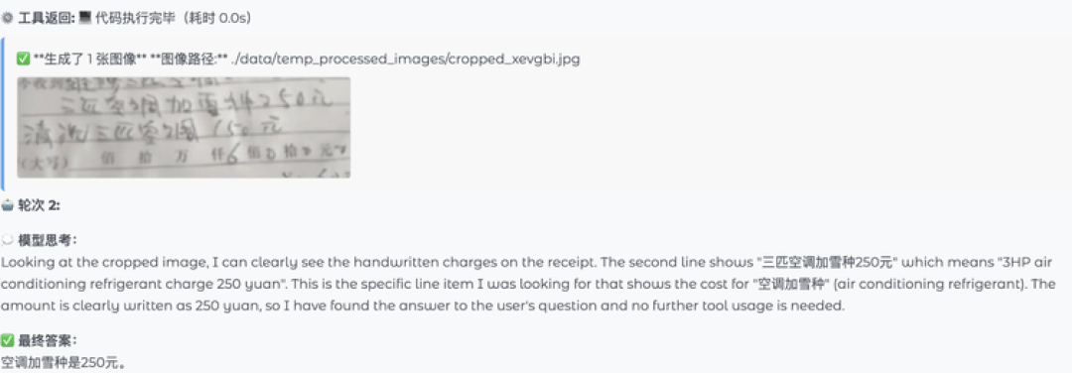Open the cropped receipt image thumbnail
This screenshot has height=373, width=1072.
184,127
